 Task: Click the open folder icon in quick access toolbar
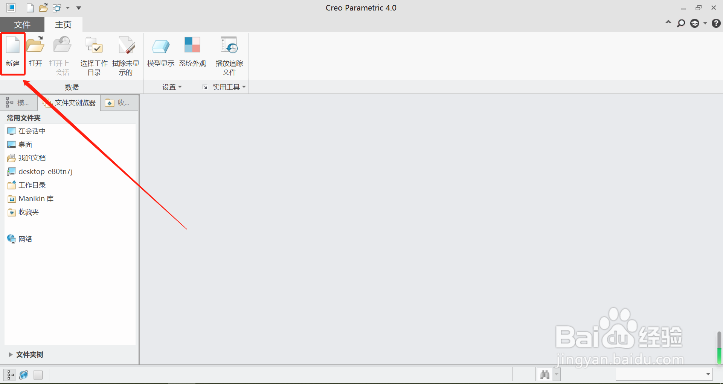[44, 8]
